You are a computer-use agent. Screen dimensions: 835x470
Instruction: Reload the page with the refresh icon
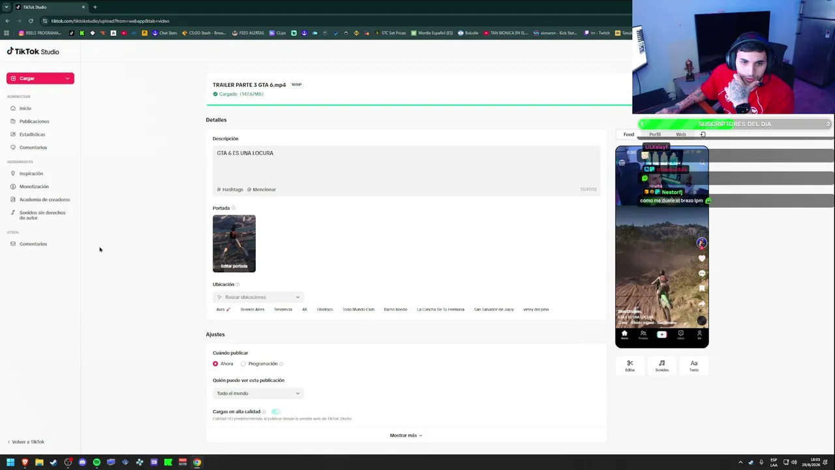(31, 21)
